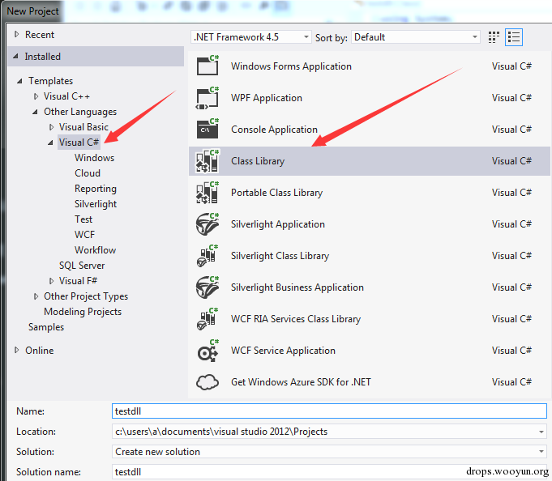Click the WCF RIA Services Class Library icon
552x481 pixels.
pyautogui.click(x=208, y=319)
